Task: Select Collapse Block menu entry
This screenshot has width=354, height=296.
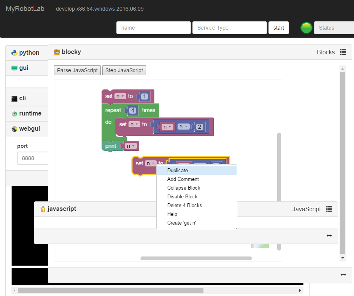Action: 197,188
